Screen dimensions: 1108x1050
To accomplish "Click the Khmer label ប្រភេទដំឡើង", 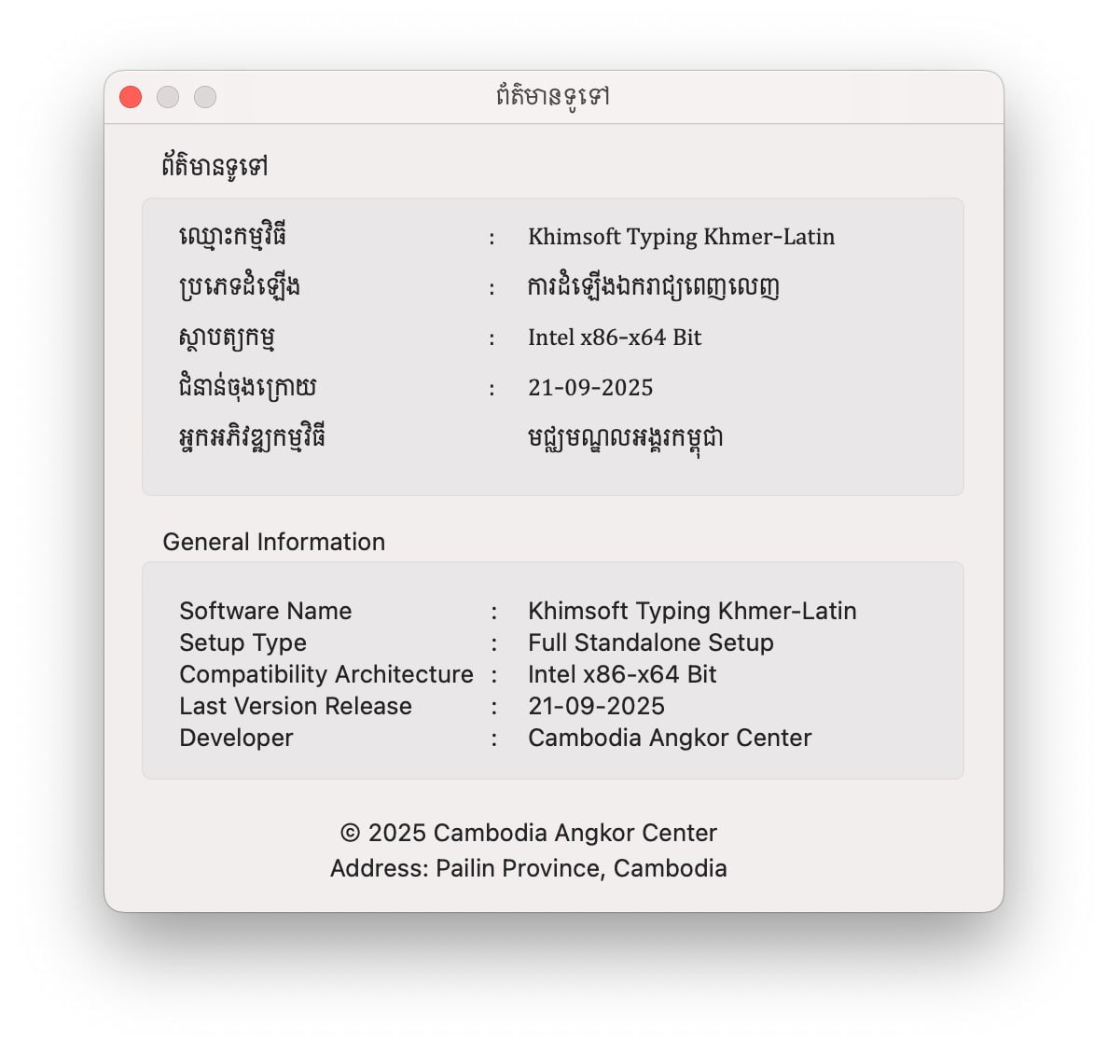I will 240,286.
